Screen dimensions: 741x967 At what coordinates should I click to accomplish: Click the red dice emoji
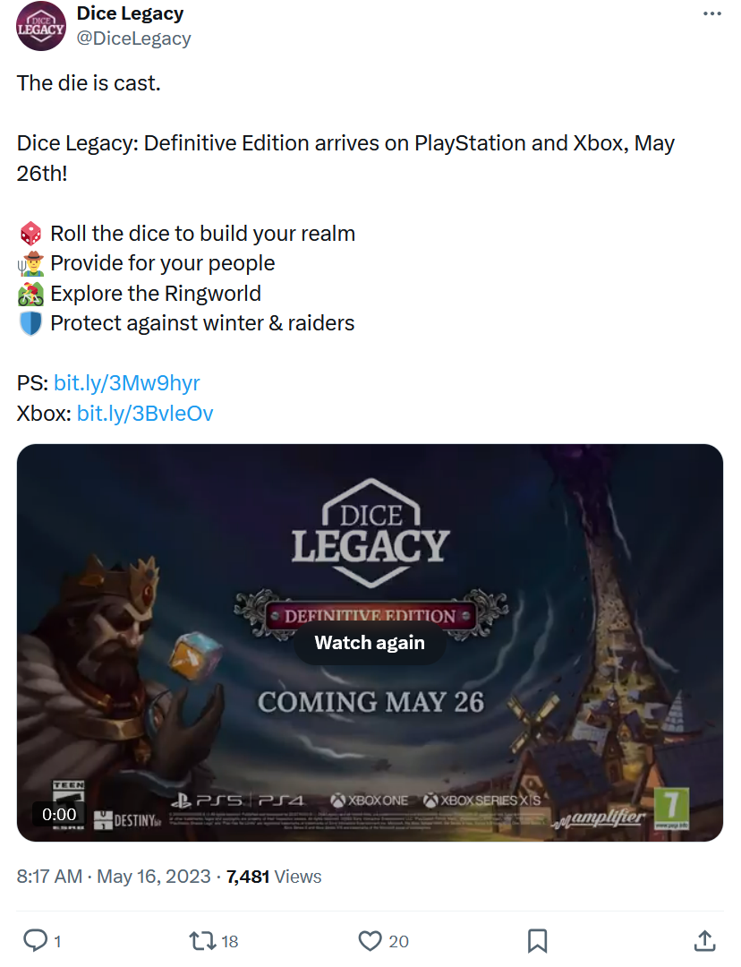30,234
